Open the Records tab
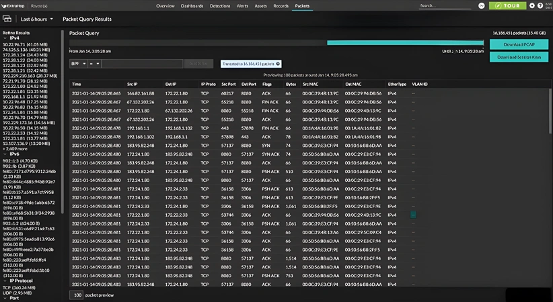The image size is (553, 302). (x=281, y=6)
